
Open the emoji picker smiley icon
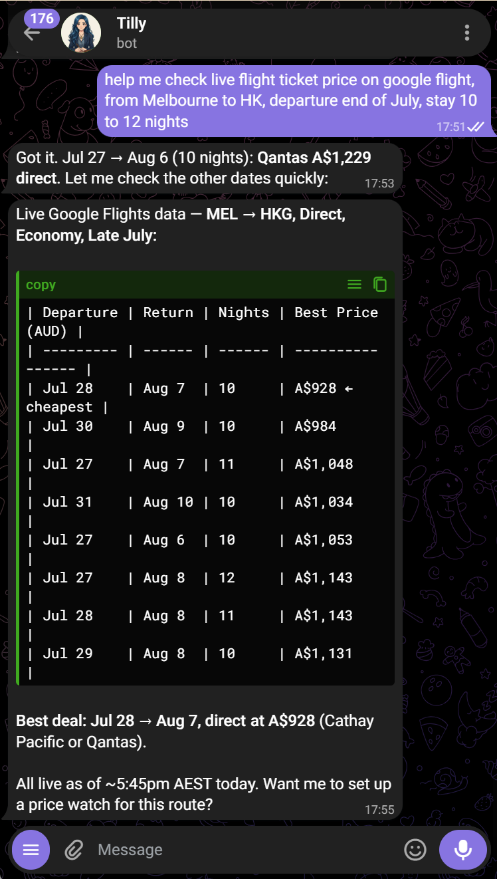pos(415,850)
